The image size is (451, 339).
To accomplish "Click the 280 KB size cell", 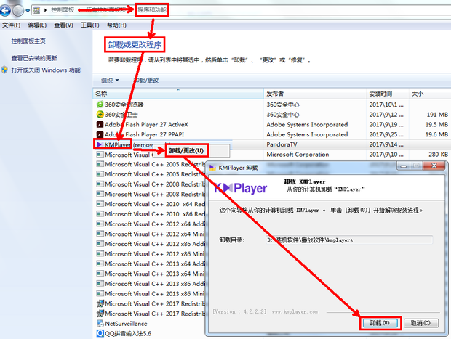I will point(438,155).
